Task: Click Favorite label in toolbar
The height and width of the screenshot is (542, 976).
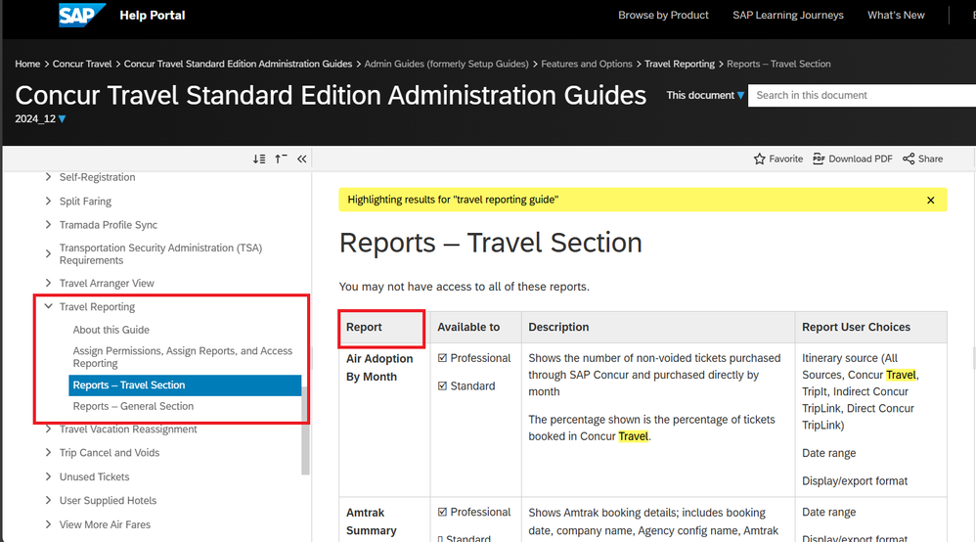Action: 785,158
